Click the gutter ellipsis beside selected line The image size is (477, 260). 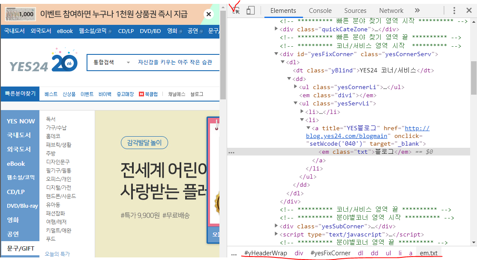[231, 152]
